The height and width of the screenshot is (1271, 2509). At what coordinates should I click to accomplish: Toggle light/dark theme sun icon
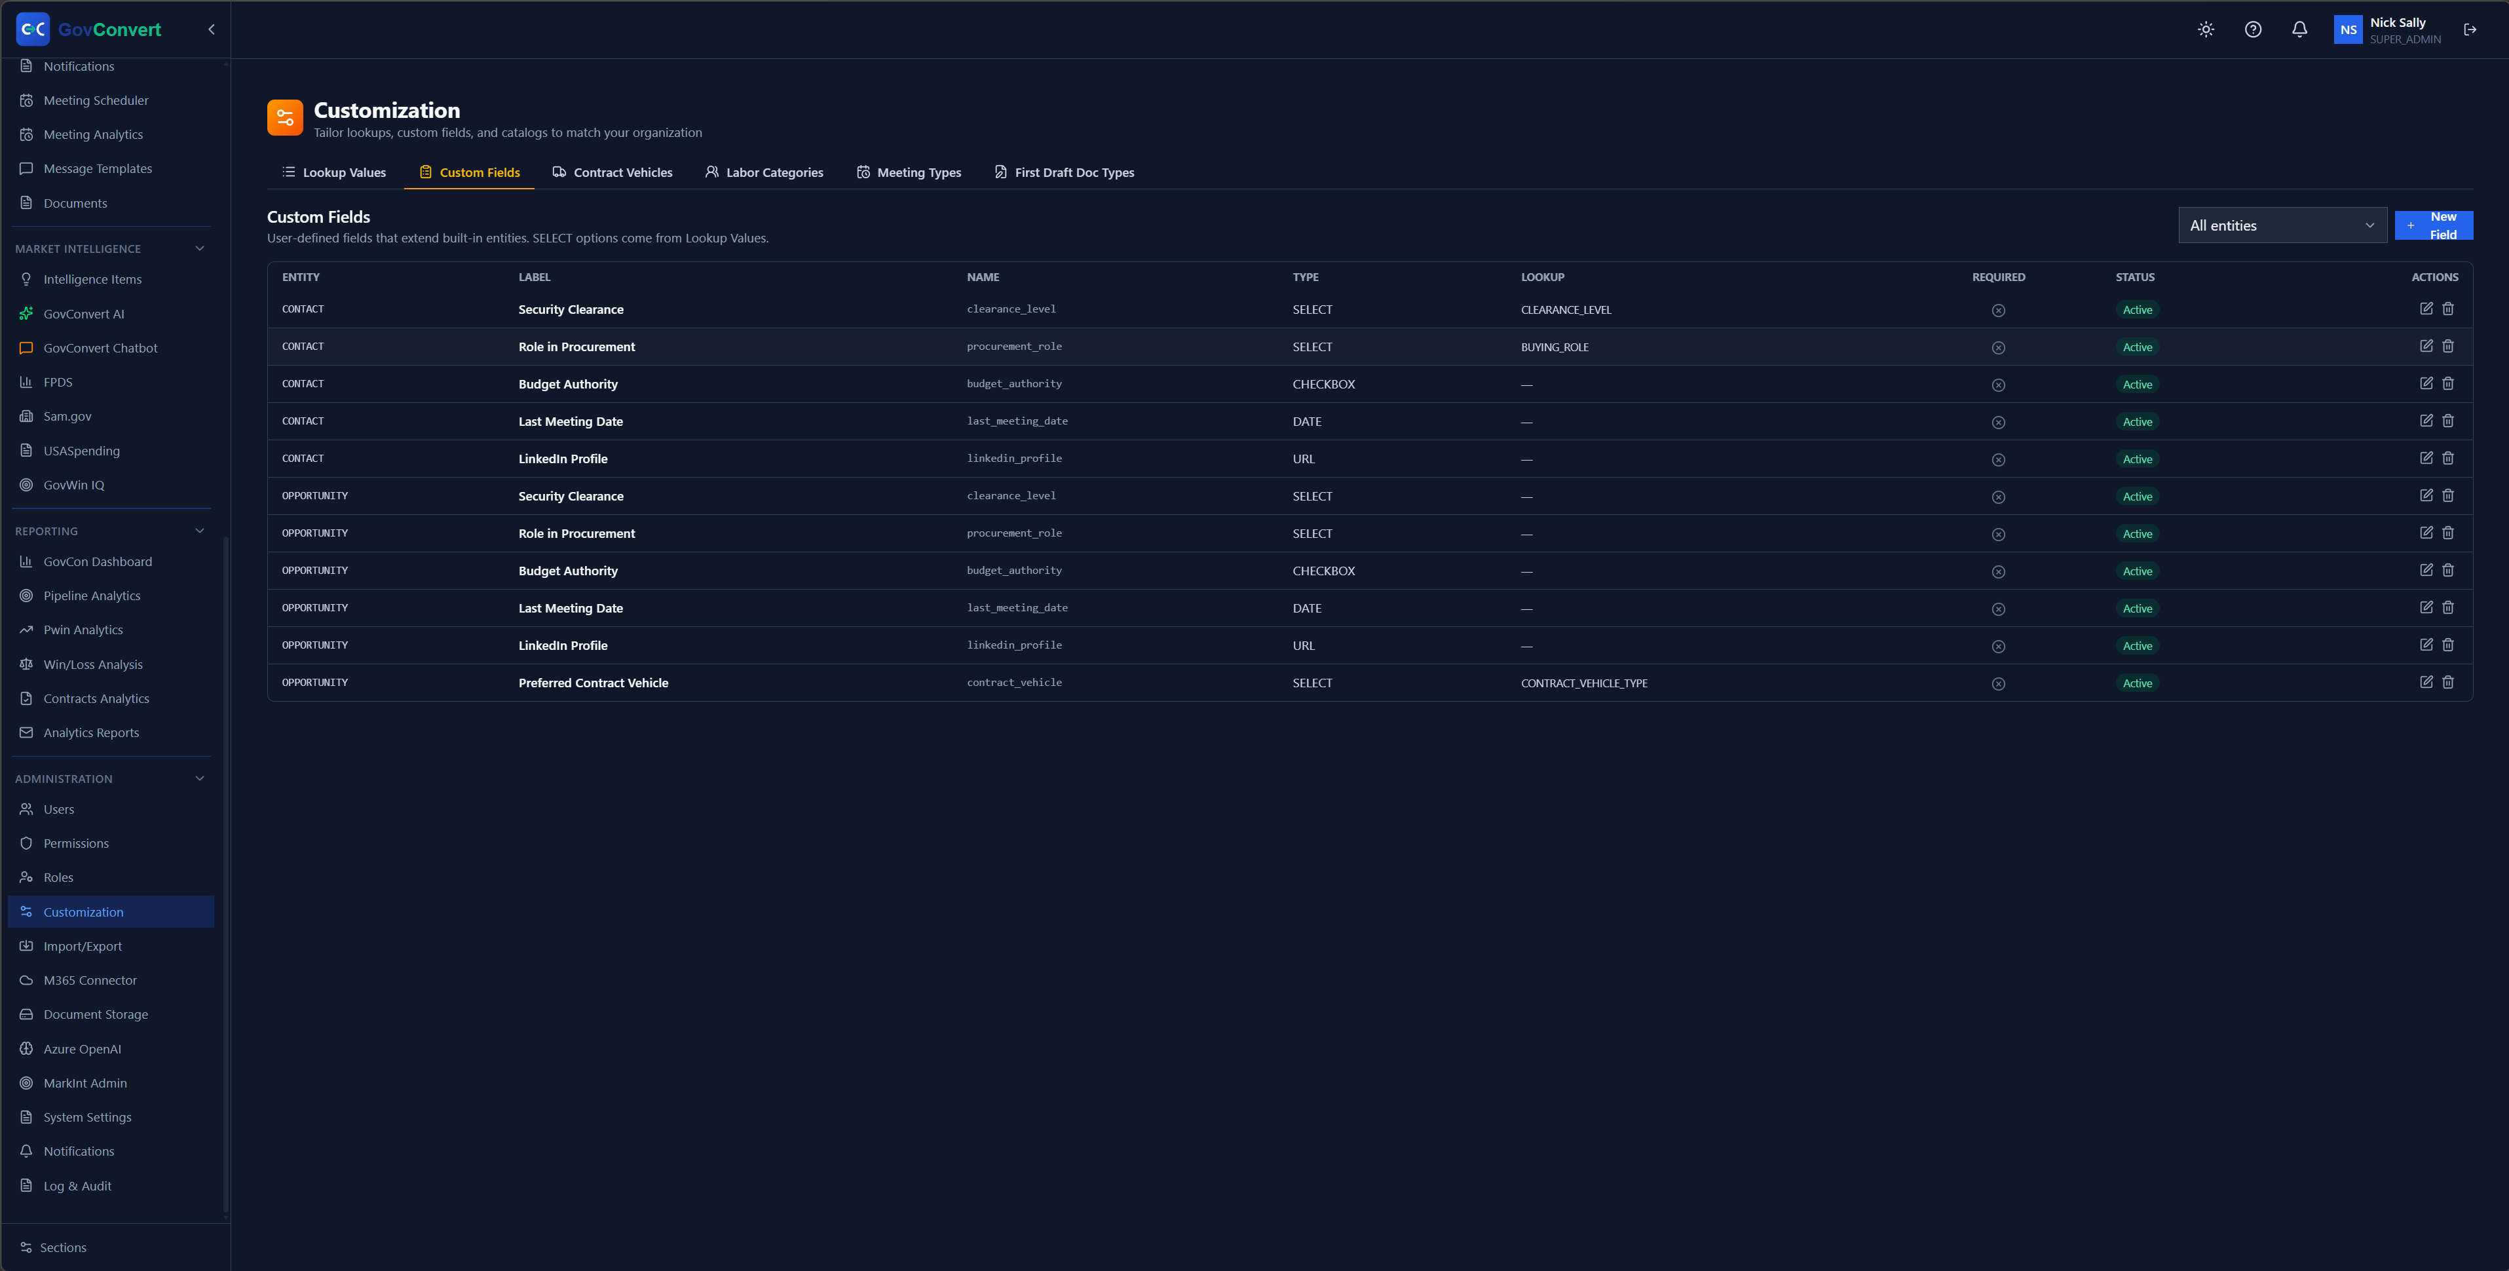(x=2206, y=29)
